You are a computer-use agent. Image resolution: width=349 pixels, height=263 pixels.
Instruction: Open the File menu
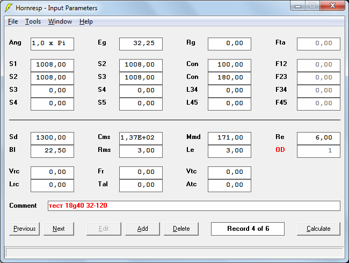coord(13,21)
